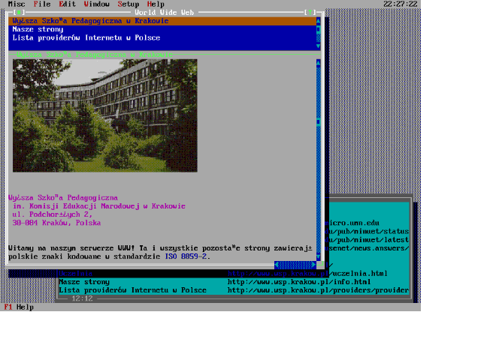Select 'Lista providerów Internetu w Polsce' in history list
481x360 pixels.
click(162, 37)
